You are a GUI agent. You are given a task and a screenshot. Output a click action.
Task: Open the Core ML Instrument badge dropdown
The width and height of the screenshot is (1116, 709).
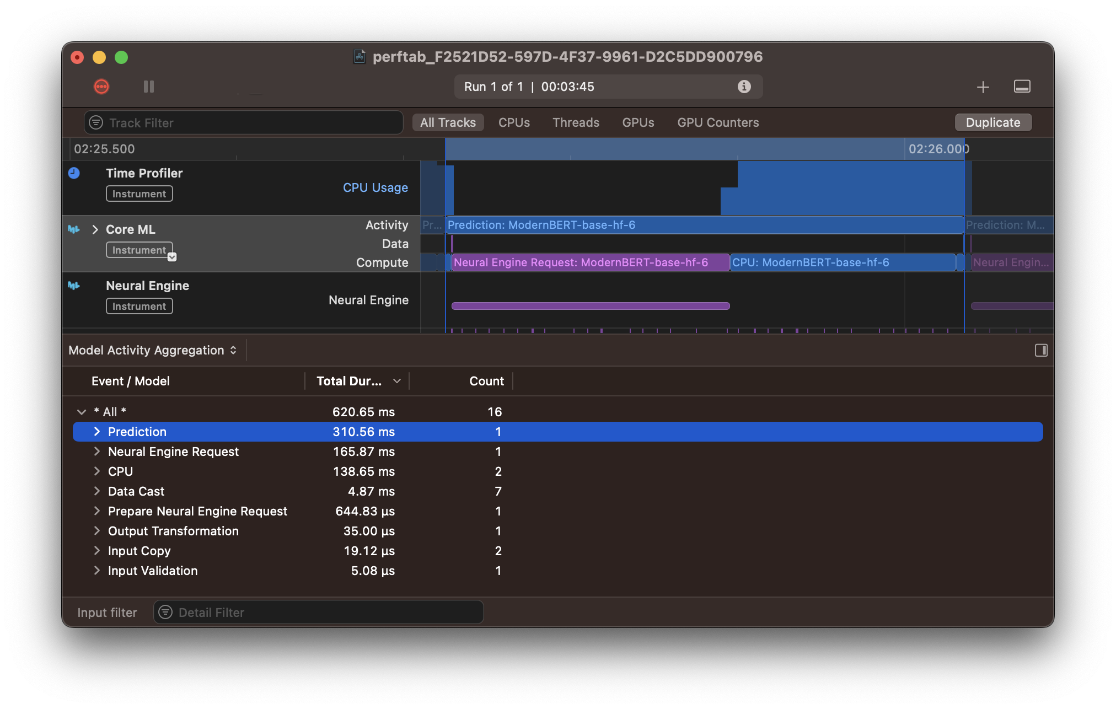tap(172, 257)
